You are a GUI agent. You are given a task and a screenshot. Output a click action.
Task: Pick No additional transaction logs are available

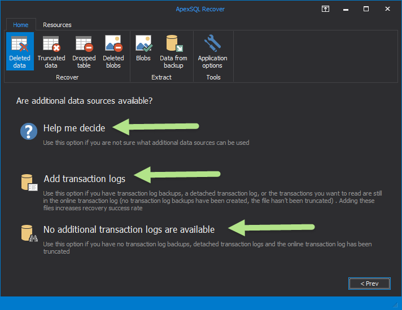(129, 229)
